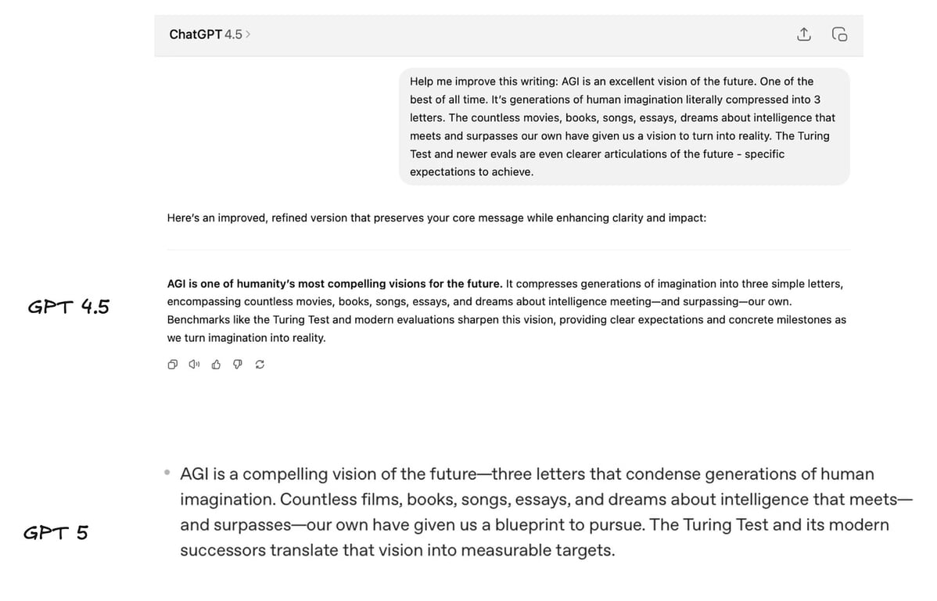Regenerate the response with refresh icon
937x601 pixels.
click(x=260, y=364)
